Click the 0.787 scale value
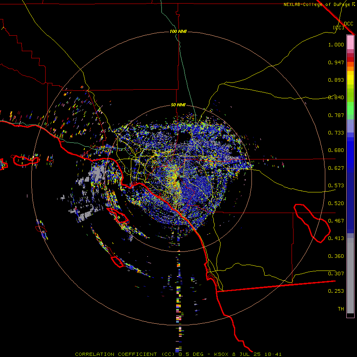357x357 pixels. point(336,115)
